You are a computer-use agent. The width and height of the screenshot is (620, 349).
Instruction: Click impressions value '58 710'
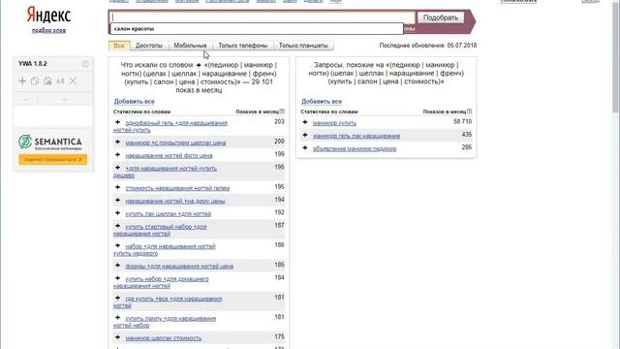[x=462, y=122]
